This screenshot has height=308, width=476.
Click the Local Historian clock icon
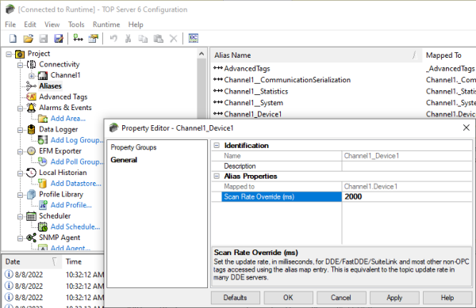coord(31,173)
